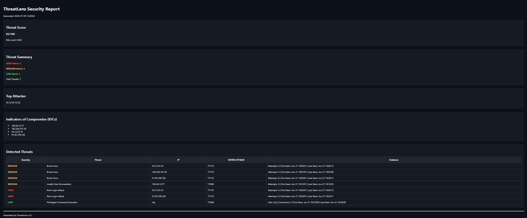Image resolution: width=527 pixels, height=218 pixels.
Task: Select IOC list entry 91.92.109.126
Action: [x=18, y=135]
